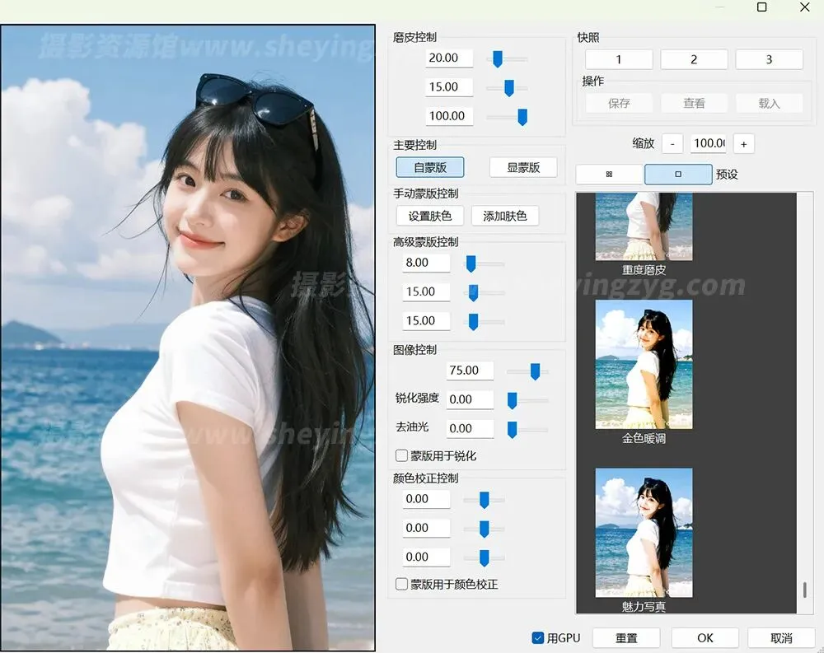Choose the 魅力写真 preset thumbnail
The height and width of the screenshot is (653, 824).
click(644, 533)
